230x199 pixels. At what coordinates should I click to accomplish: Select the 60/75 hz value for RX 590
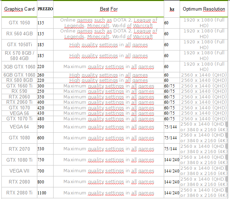[x=169, y=91]
